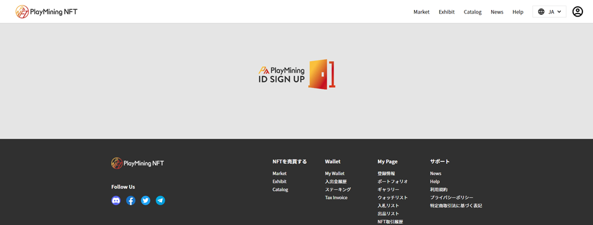Open ポートフォリオ under My Page

(x=393, y=182)
